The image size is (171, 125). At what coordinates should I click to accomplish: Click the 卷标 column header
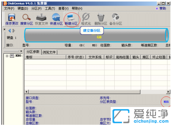(x=45, y=57)
